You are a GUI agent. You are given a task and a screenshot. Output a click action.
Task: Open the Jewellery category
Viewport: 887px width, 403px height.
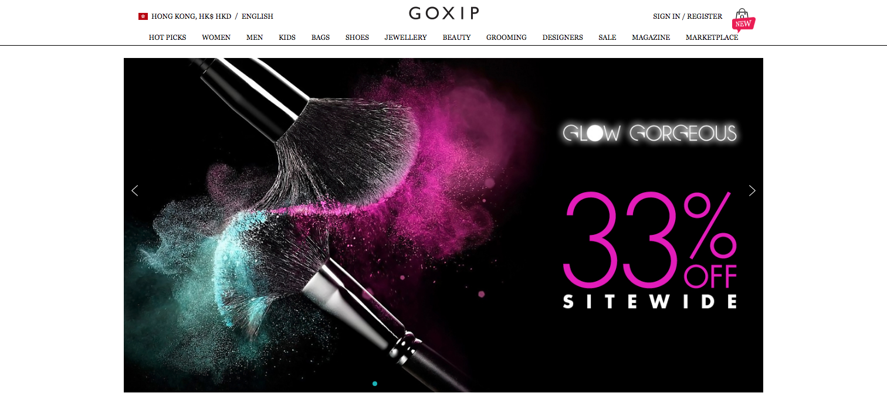click(x=405, y=37)
